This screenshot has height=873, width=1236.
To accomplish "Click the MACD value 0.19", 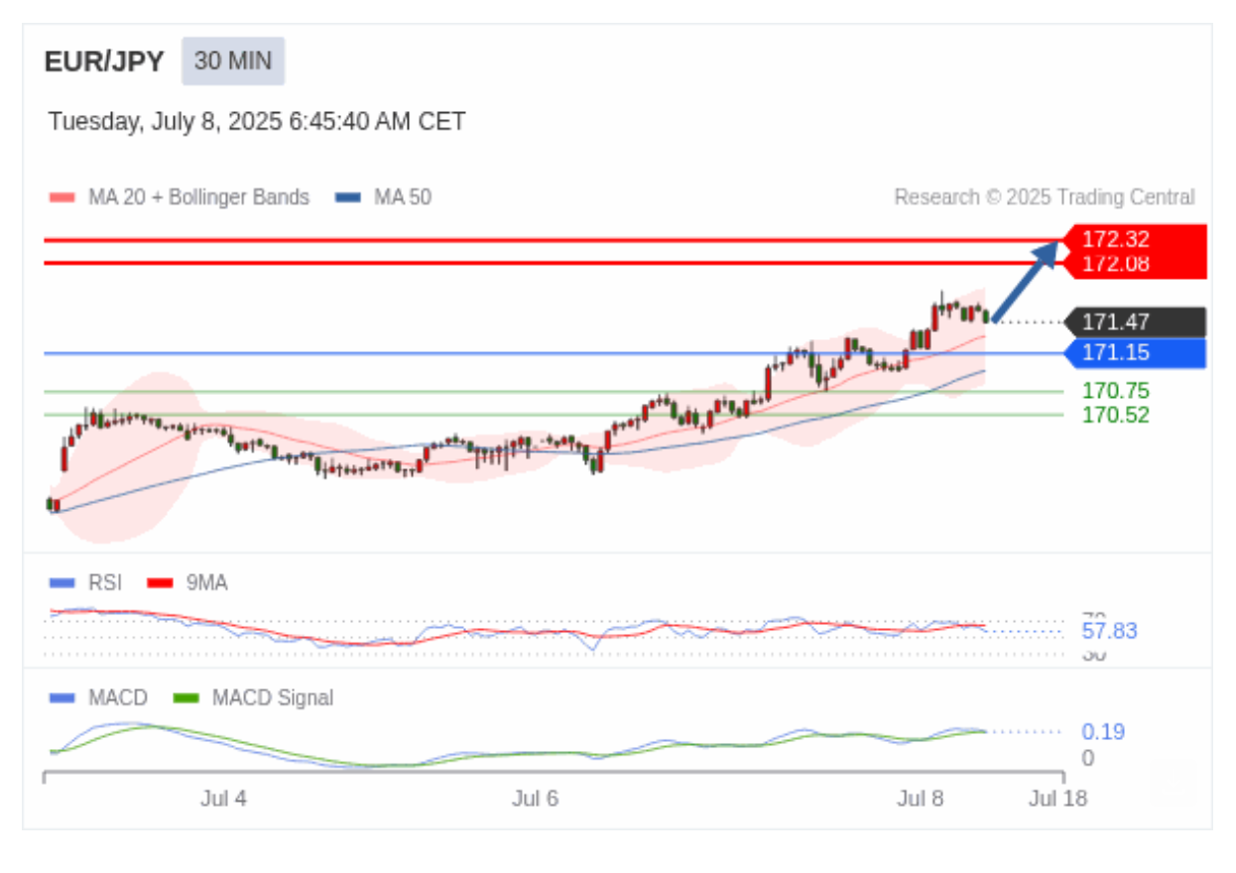I will pos(1103,732).
